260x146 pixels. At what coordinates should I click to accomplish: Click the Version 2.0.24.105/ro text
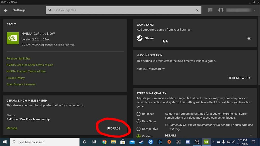point(36,39)
